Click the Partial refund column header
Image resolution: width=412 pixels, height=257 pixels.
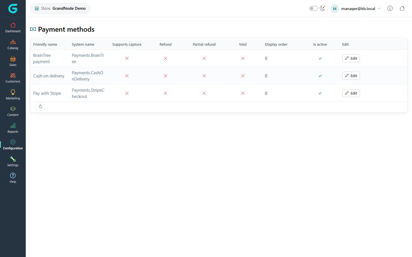[204, 44]
